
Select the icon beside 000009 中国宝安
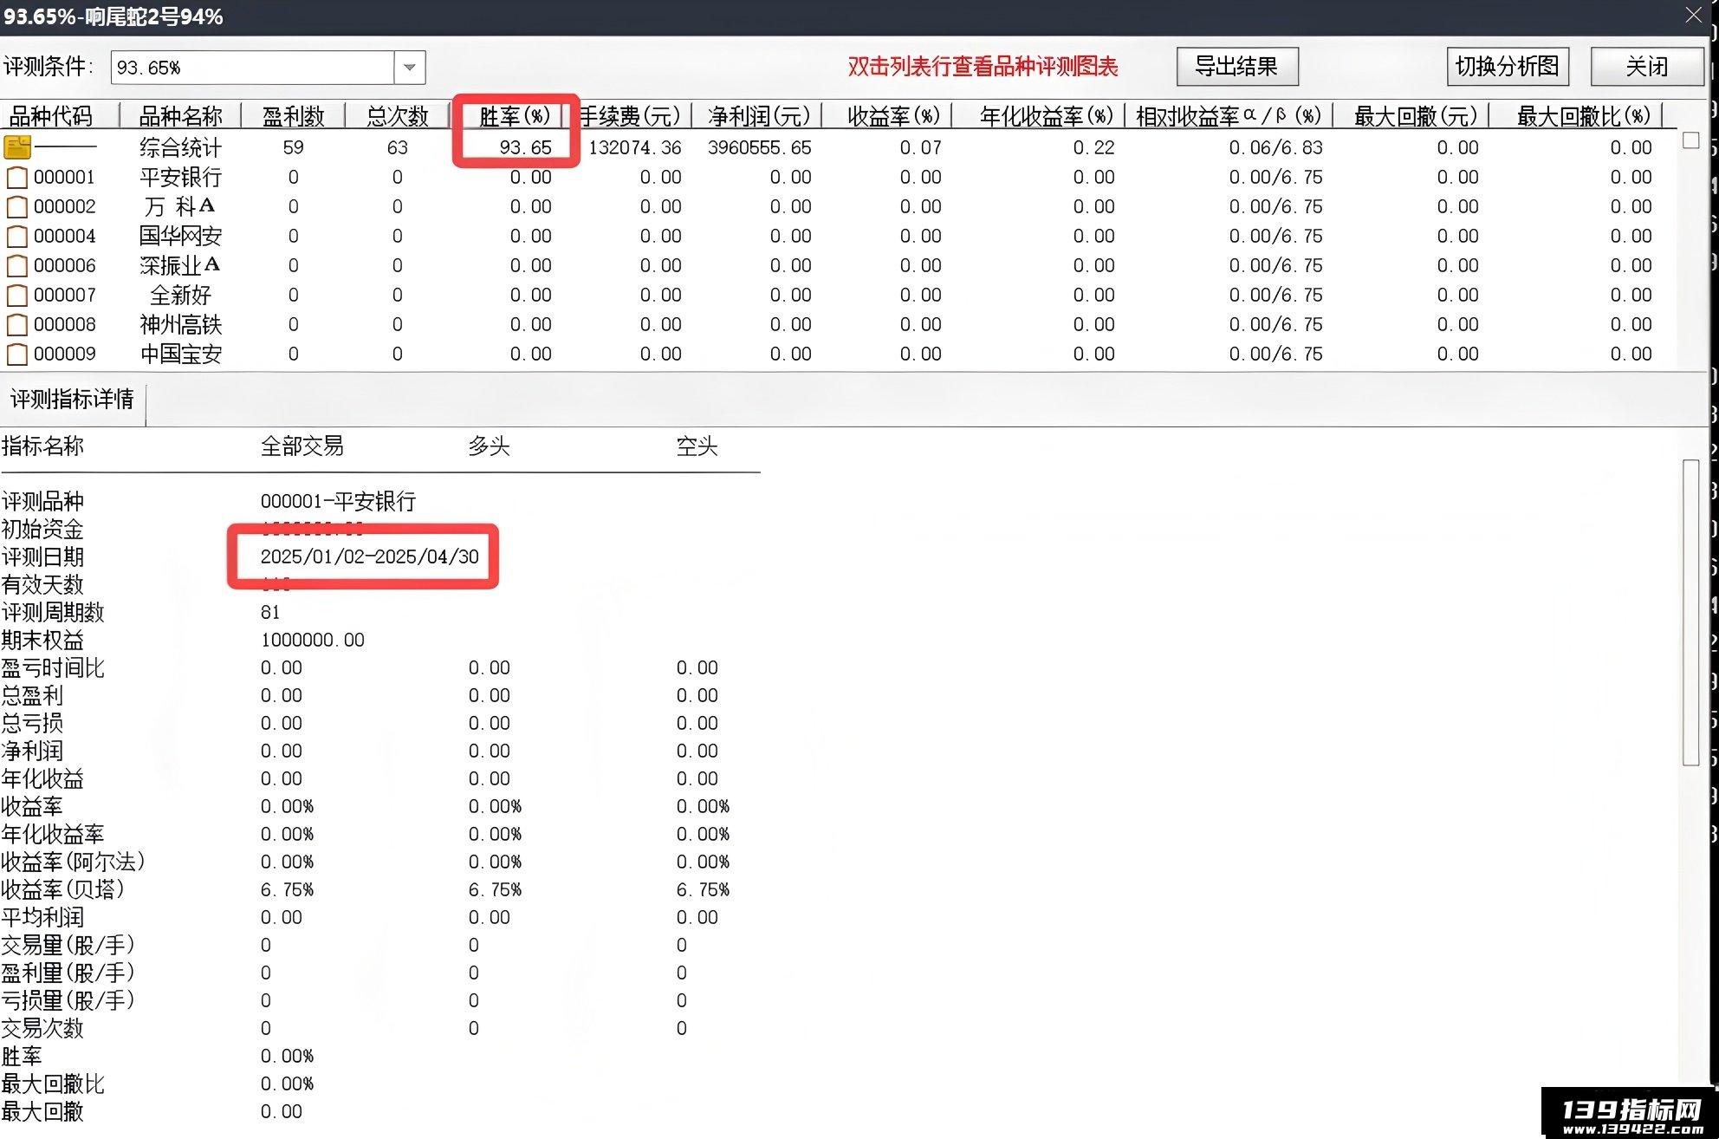pos(17,355)
